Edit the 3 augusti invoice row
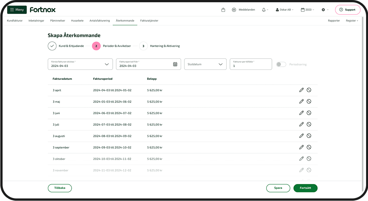368x201 pixels. [301, 136]
